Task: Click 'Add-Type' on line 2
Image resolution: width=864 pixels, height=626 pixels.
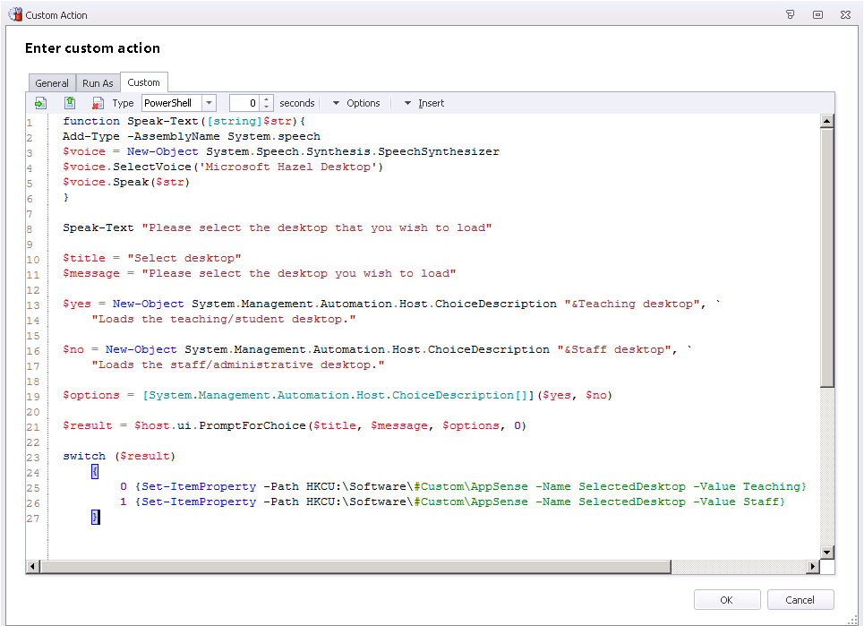Action: pyautogui.click(x=91, y=136)
